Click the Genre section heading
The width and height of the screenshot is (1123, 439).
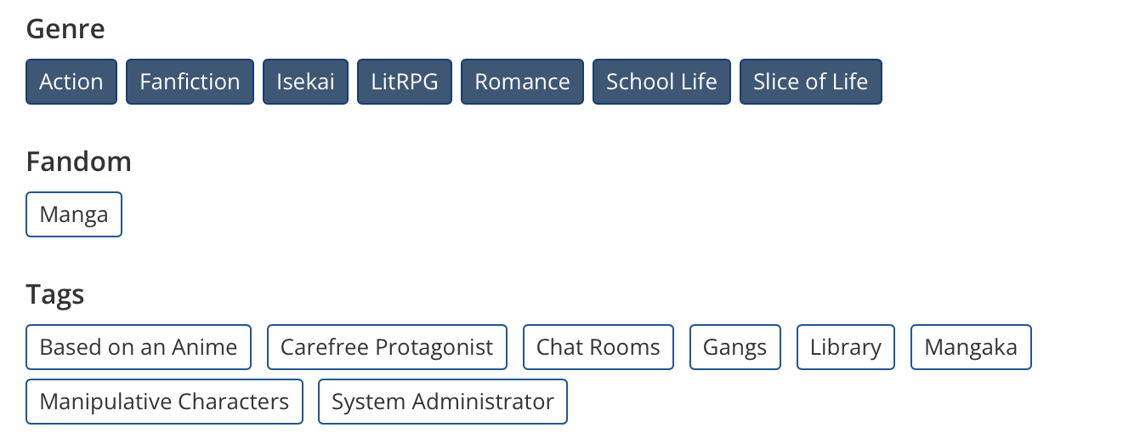coord(65,29)
